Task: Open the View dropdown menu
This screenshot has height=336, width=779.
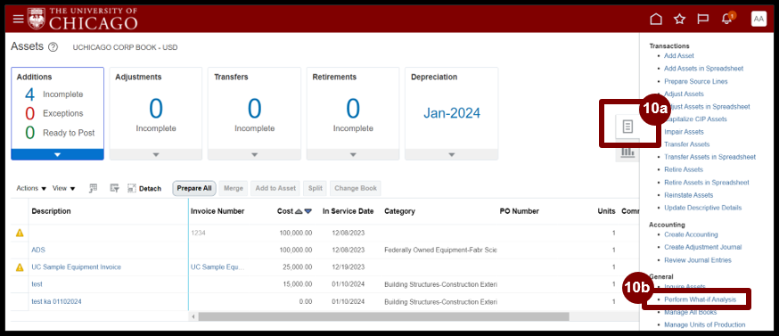Action: [x=63, y=188]
